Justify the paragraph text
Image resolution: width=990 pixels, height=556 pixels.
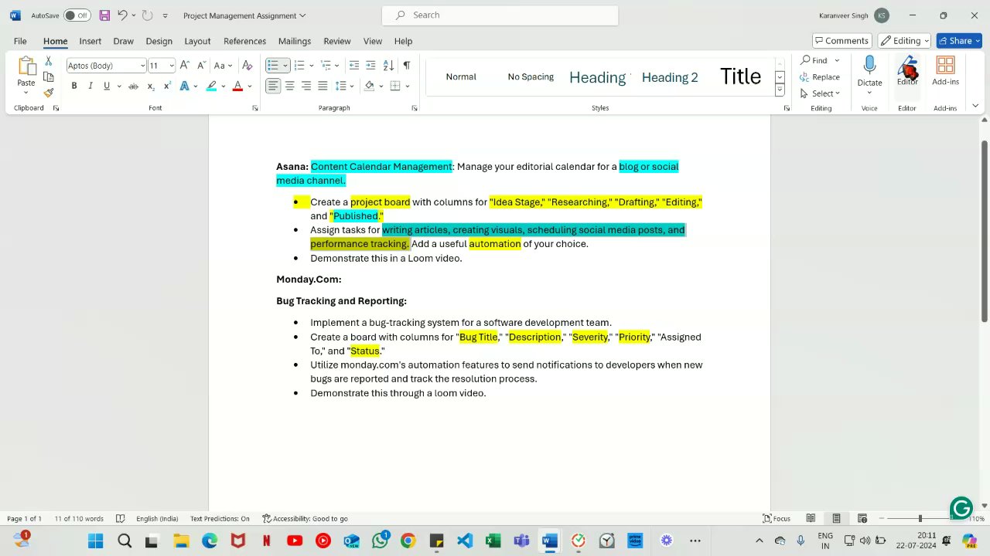pos(323,86)
